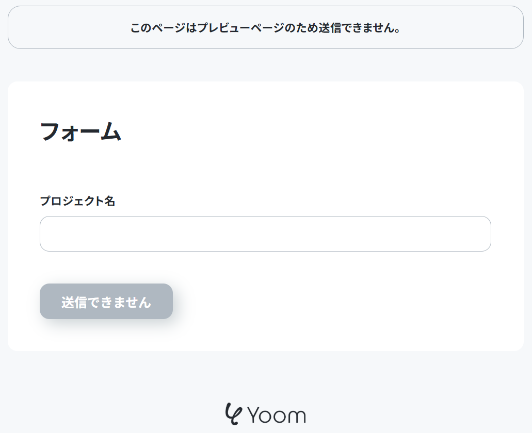The width and height of the screenshot is (532, 433).
Task: Click the 送信できません submit button
Action: coord(106,301)
